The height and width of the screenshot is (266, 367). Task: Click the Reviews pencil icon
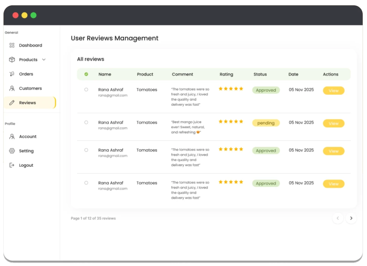12,103
